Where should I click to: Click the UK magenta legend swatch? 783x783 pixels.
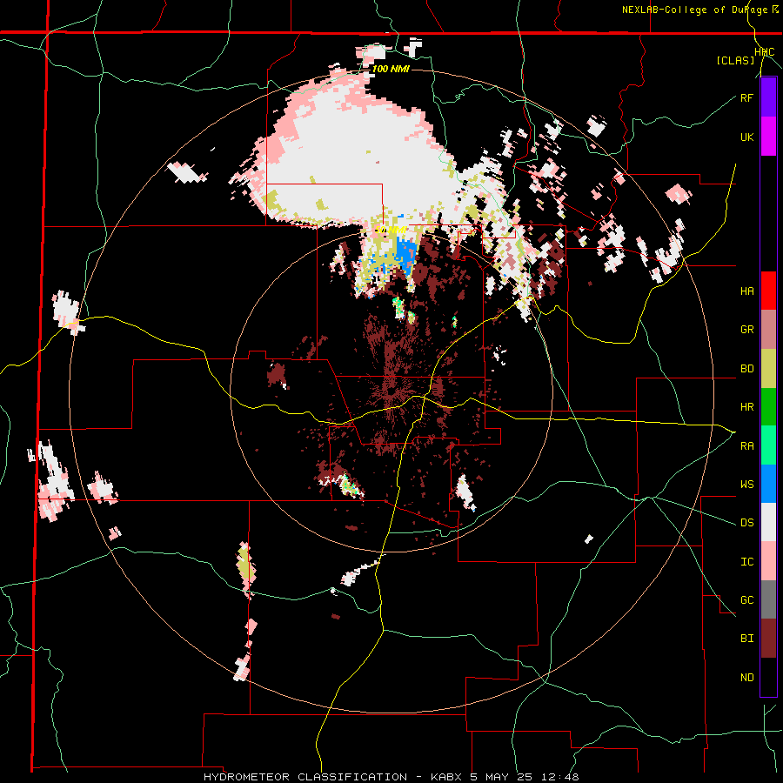(768, 136)
